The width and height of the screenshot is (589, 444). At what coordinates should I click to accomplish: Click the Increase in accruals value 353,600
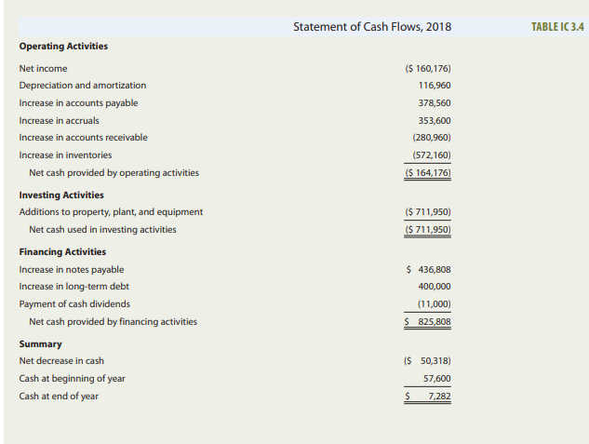[435, 120]
